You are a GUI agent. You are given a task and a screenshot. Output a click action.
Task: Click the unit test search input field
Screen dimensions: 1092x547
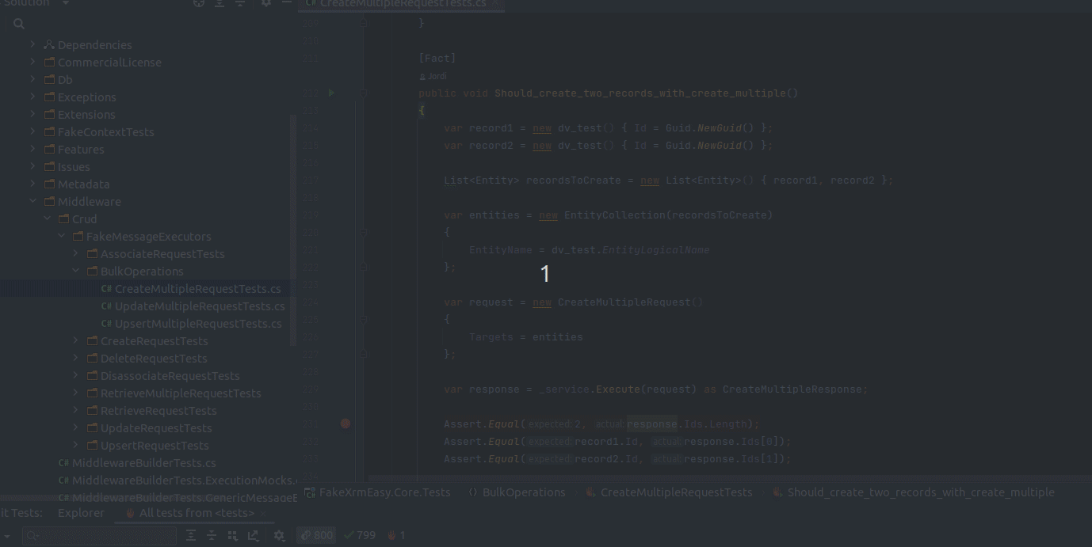click(x=100, y=536)
